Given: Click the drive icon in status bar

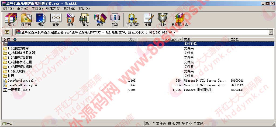Looking at the screenshot, I should point(4,123).
